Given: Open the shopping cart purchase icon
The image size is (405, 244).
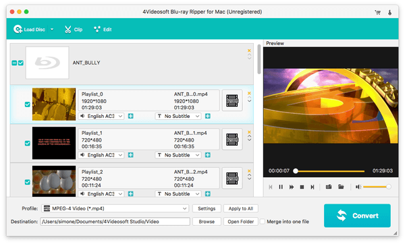Looking at the screenshot, I should tap(377, 12).
